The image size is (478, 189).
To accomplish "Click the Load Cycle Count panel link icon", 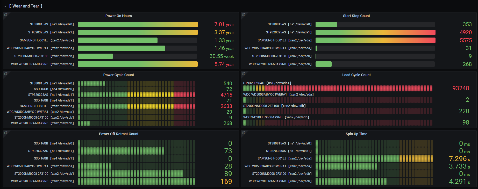I will click(x=244, y=74).
